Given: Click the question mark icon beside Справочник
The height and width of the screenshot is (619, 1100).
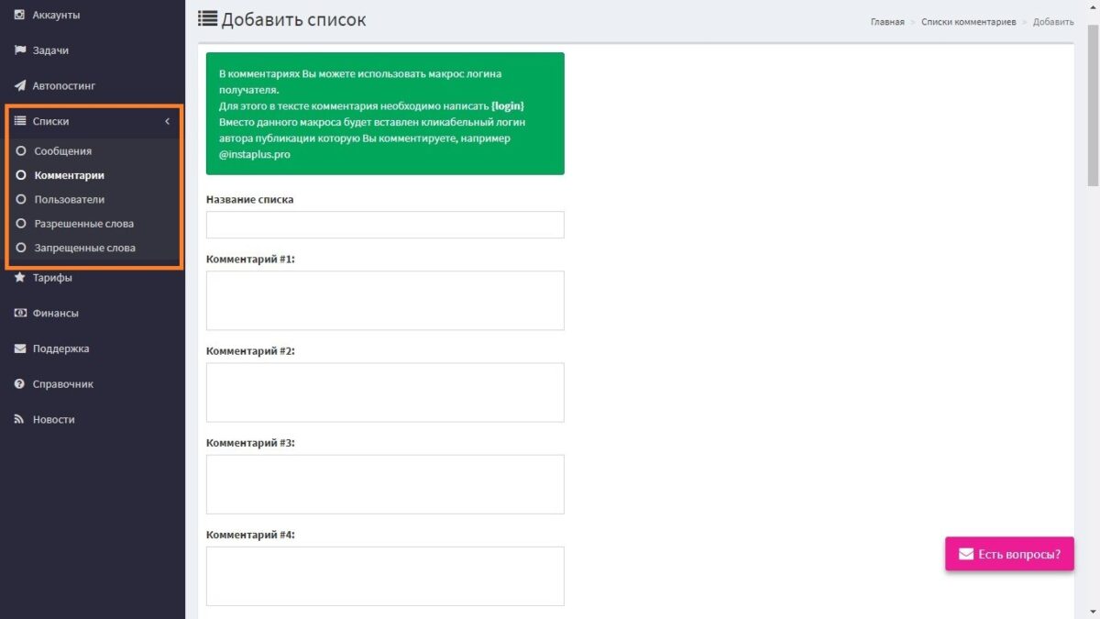Looking at the screenshot, I should (x=19, y=383).
